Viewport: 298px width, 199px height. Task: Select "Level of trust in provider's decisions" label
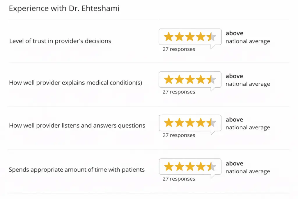tap(60, 41)
